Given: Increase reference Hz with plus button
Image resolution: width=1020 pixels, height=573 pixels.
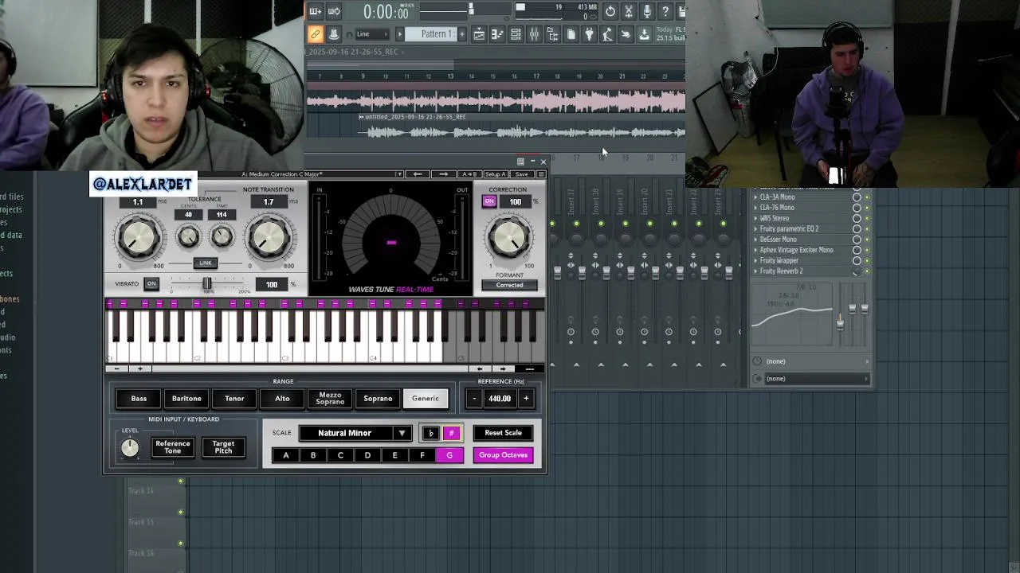Looking at the screenshot, I should tap(526, 399).
